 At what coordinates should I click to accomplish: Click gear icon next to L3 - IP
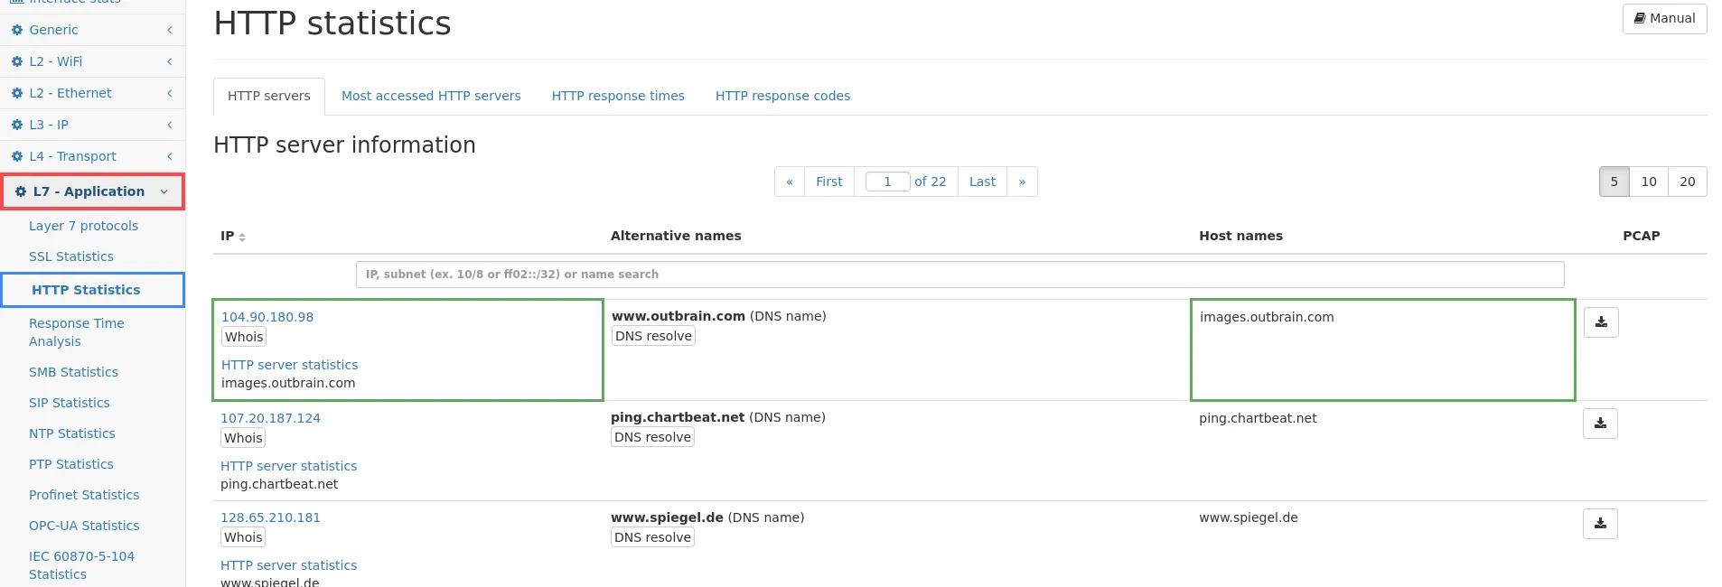(x=17, y=125)
